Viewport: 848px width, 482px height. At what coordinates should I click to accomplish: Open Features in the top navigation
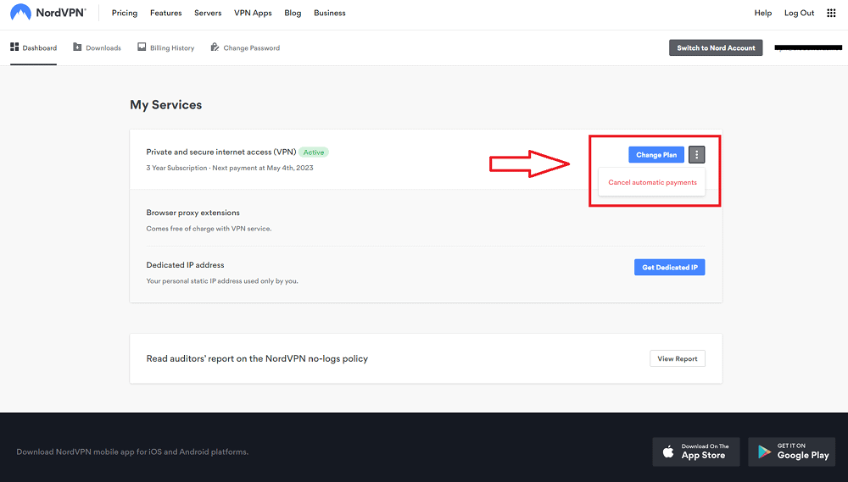pos(166,13)
